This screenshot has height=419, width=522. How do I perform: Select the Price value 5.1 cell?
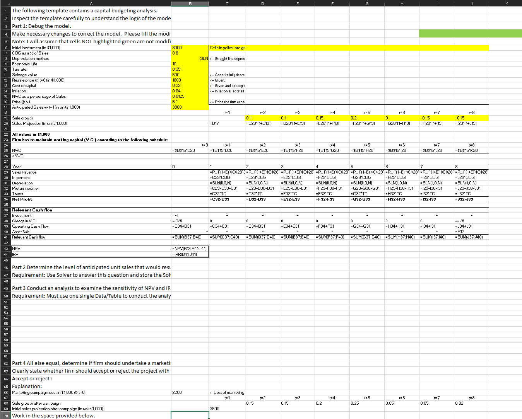click(190, 102)
